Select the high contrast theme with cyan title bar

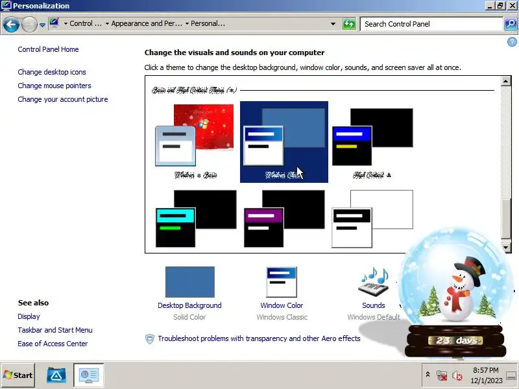tap(196, 218)
